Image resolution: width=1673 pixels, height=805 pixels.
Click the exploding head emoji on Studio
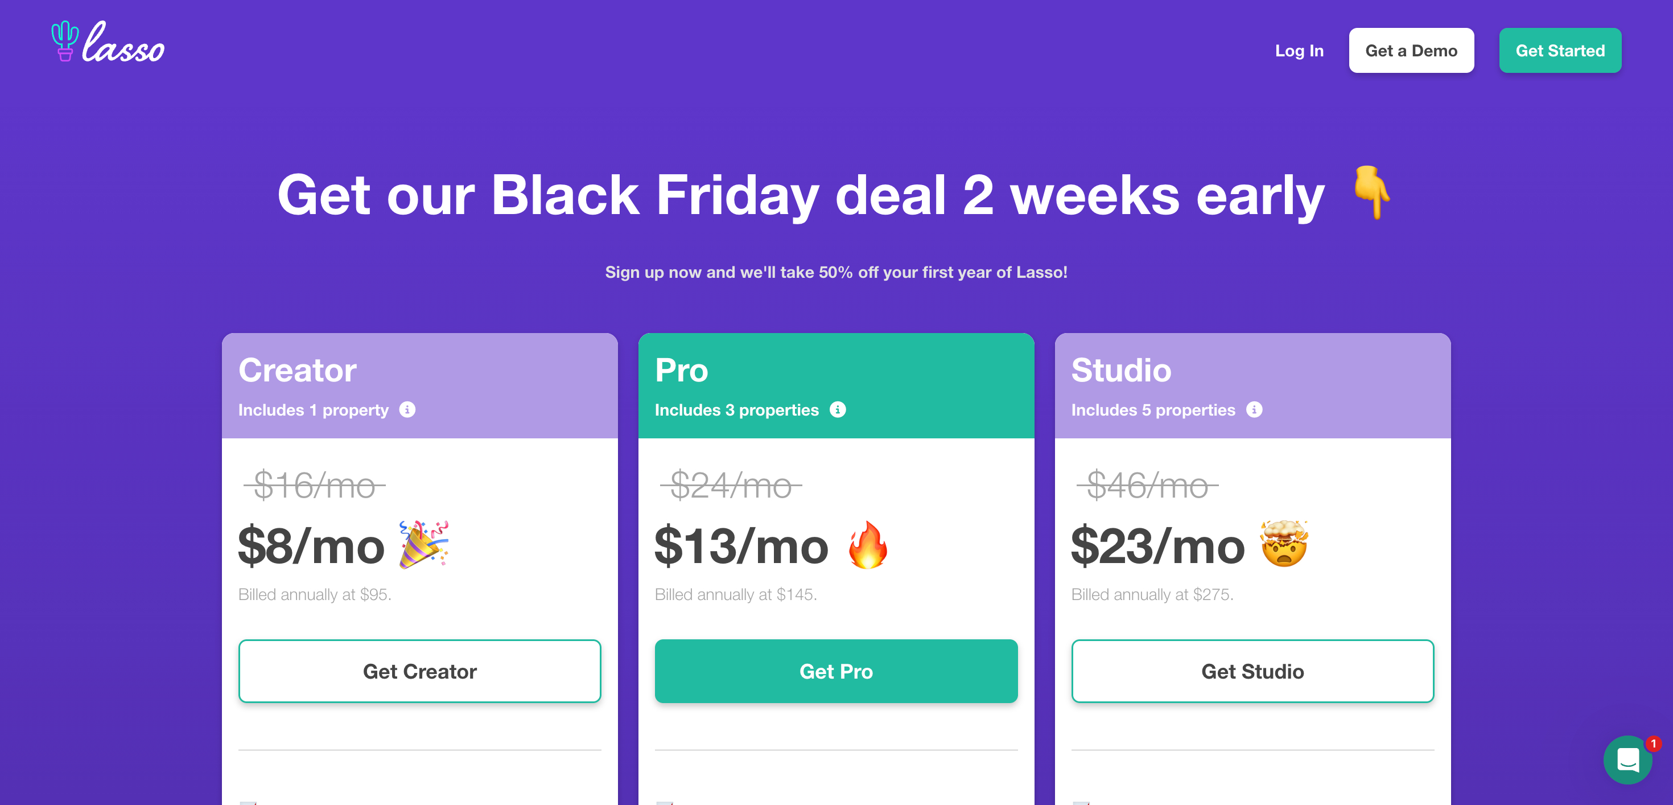tap(1284, 544)
